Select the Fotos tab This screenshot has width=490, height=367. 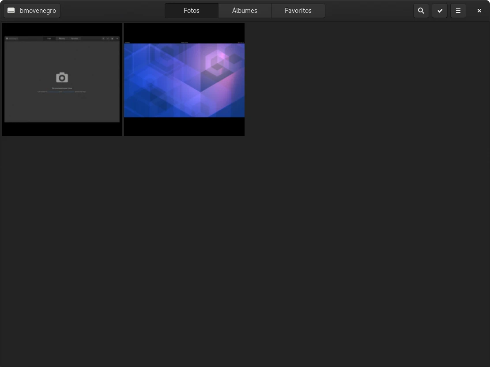coord(192,11)
